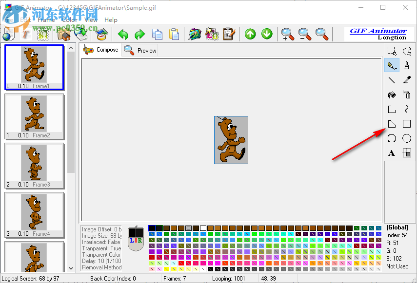
Task: Choose the Airbrush spray tool
Action: click(x=407, y=94)
